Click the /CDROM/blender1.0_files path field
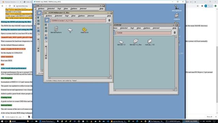Viewport: 218px width, 123px height. pos(78,20)
